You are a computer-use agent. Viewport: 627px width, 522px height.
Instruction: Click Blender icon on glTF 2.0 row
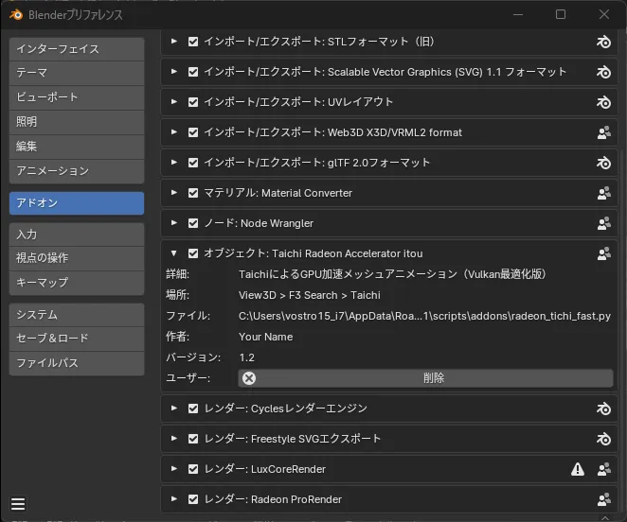603,163
